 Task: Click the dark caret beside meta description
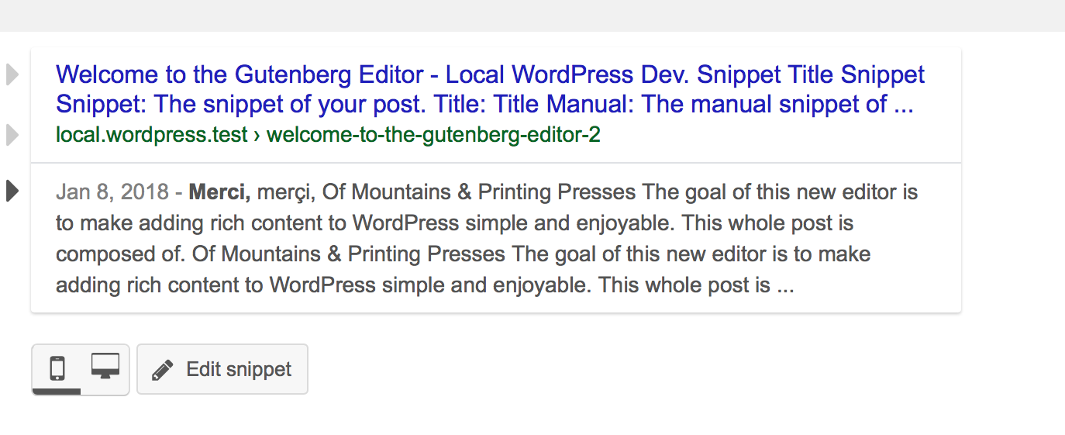(x=12, y=191)
